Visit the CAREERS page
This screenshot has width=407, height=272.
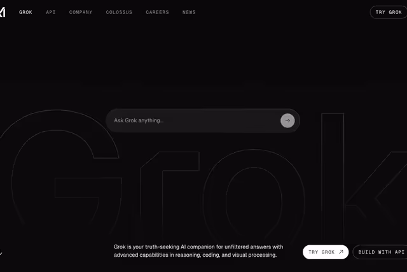pos(157,12)
